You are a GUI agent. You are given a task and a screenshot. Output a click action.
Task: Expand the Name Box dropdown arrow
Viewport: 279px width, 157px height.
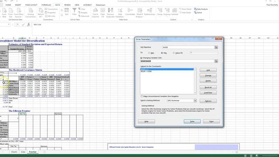[x=9, y=24]
